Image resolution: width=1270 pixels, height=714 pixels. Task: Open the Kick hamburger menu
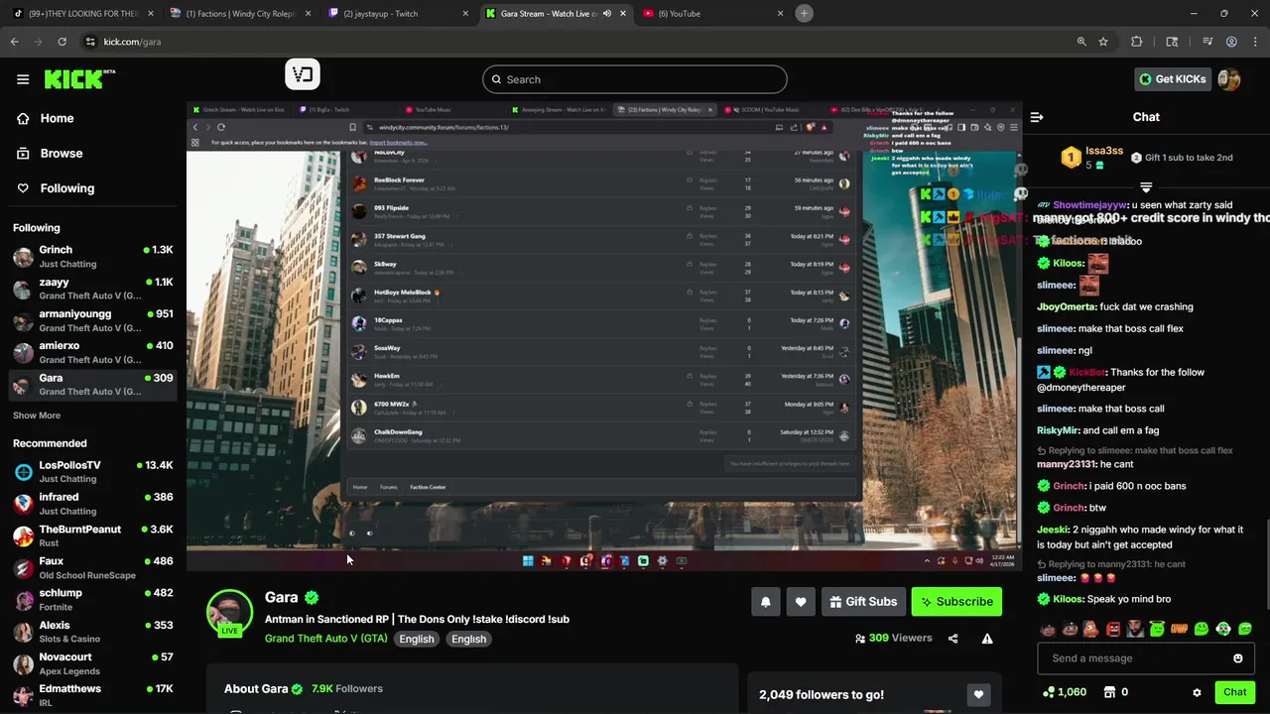[x=23, y=79]
